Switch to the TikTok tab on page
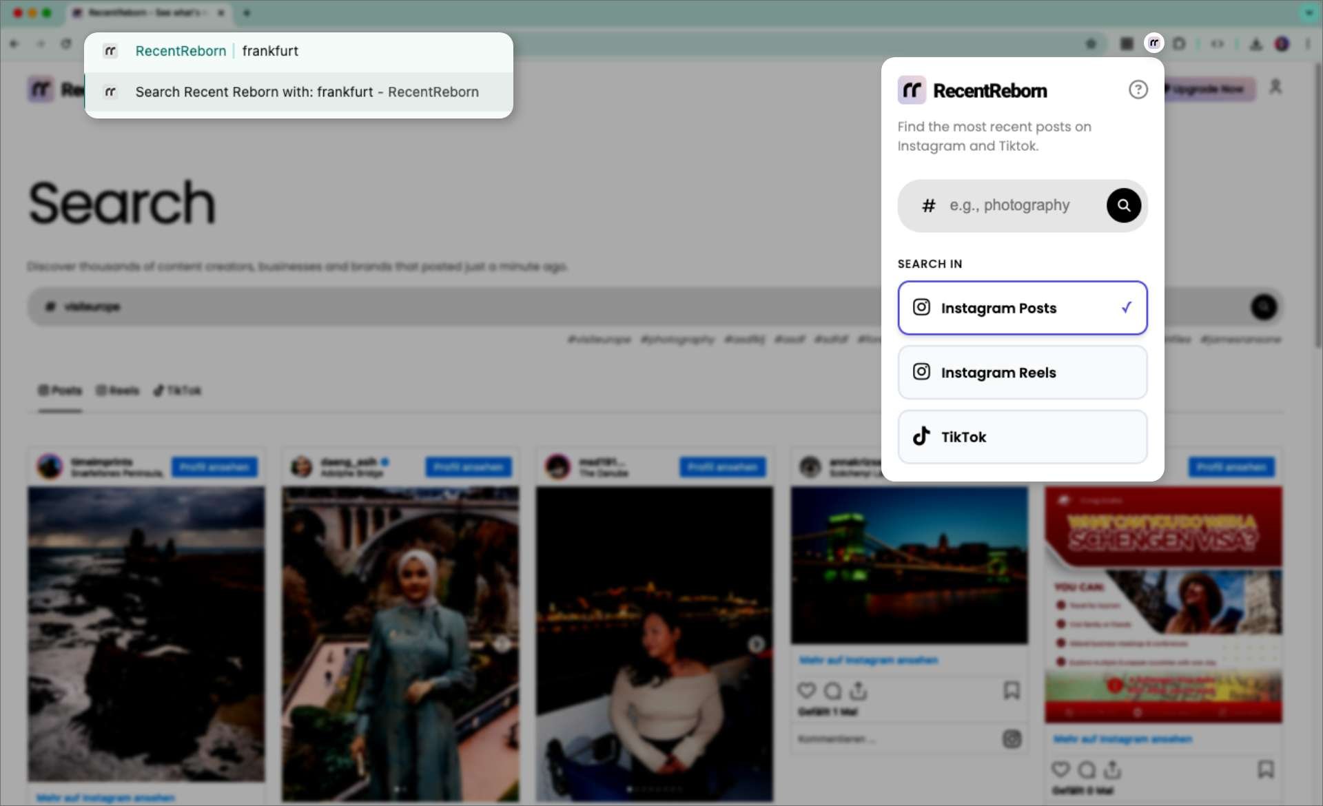 [177, 391]
